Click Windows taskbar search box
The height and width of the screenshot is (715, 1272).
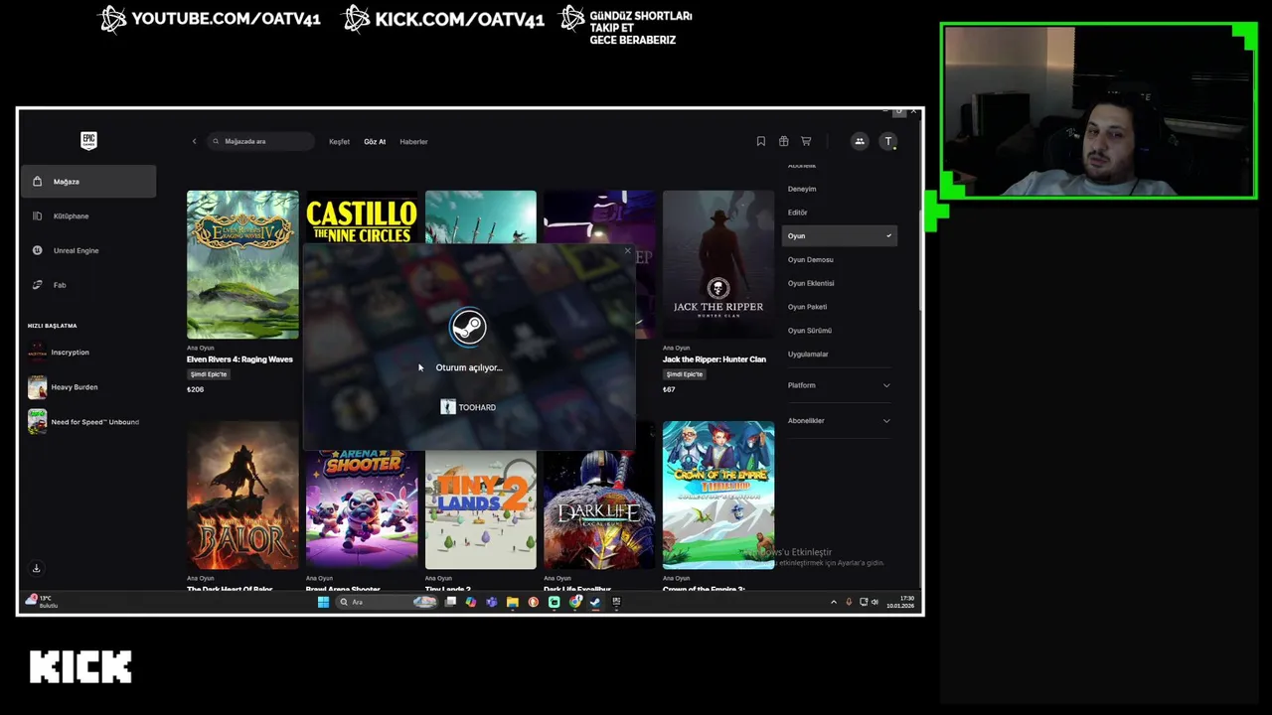click(386, 601)
